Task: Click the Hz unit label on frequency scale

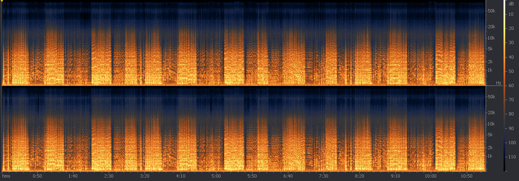Action: pos(498,83)
